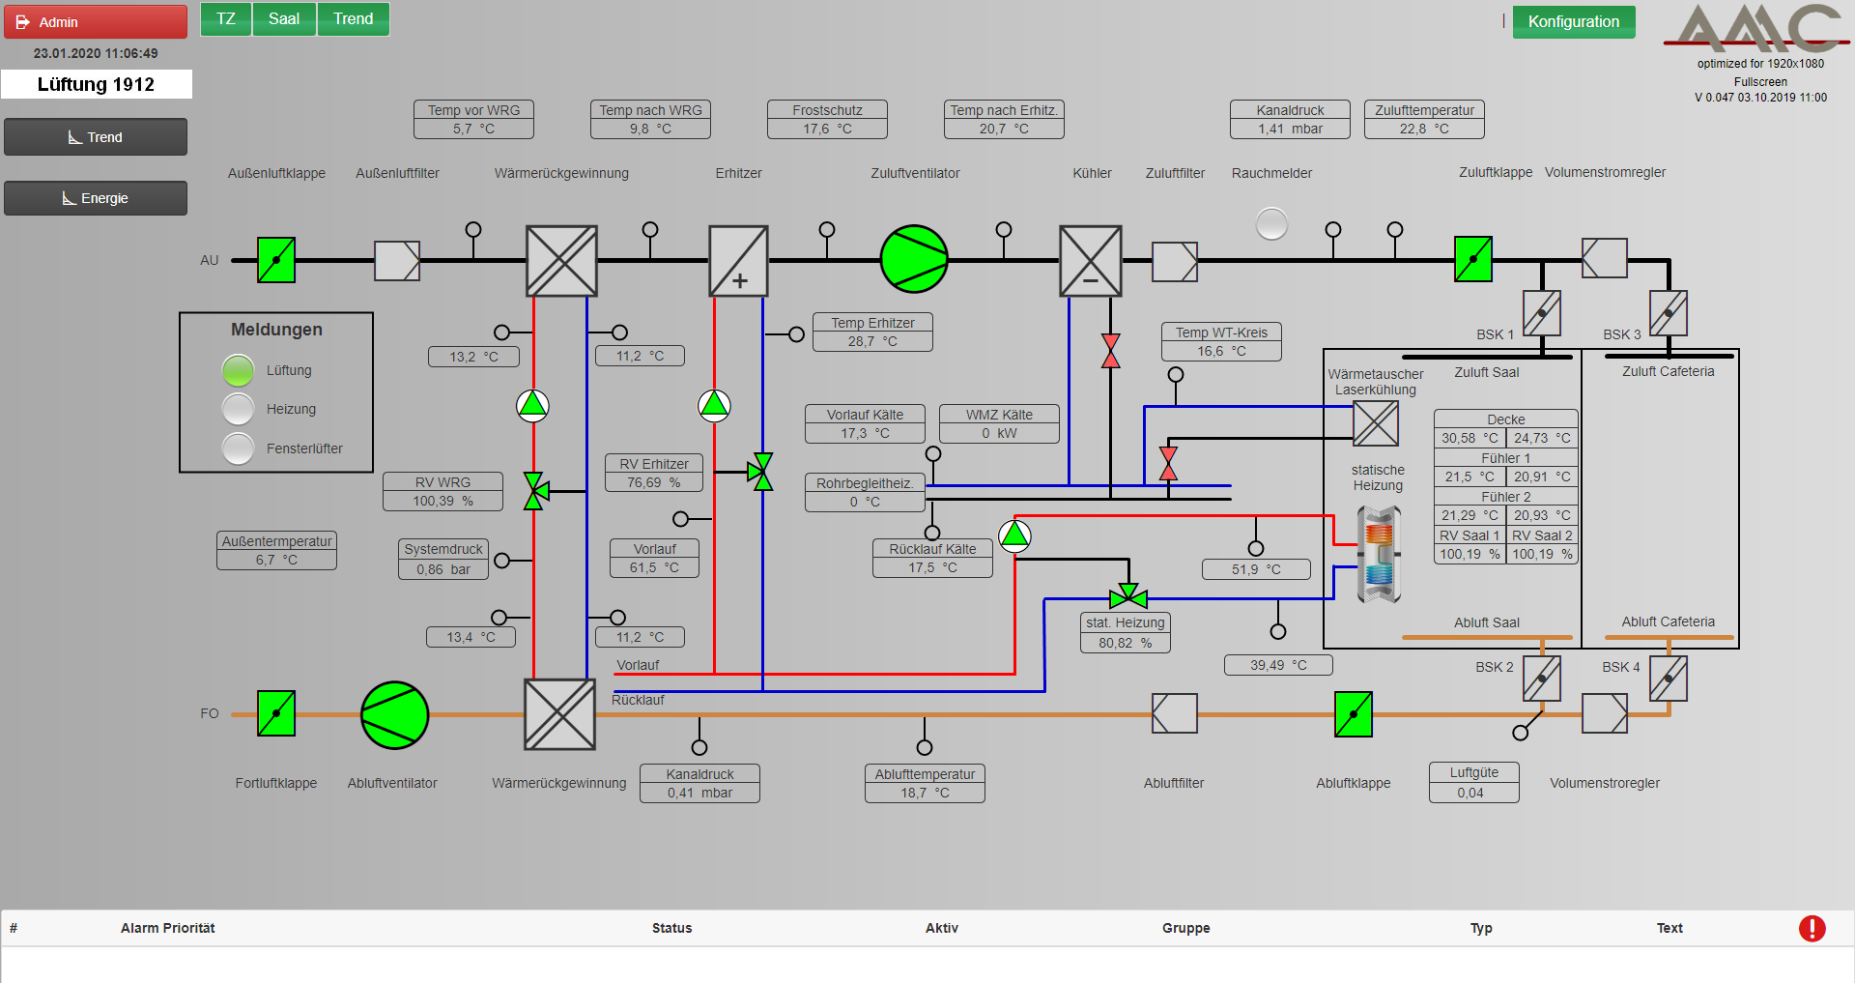1855x983 pixels.
Task: Click the statische Heizung radiator icon
Action: (1379, 555)
